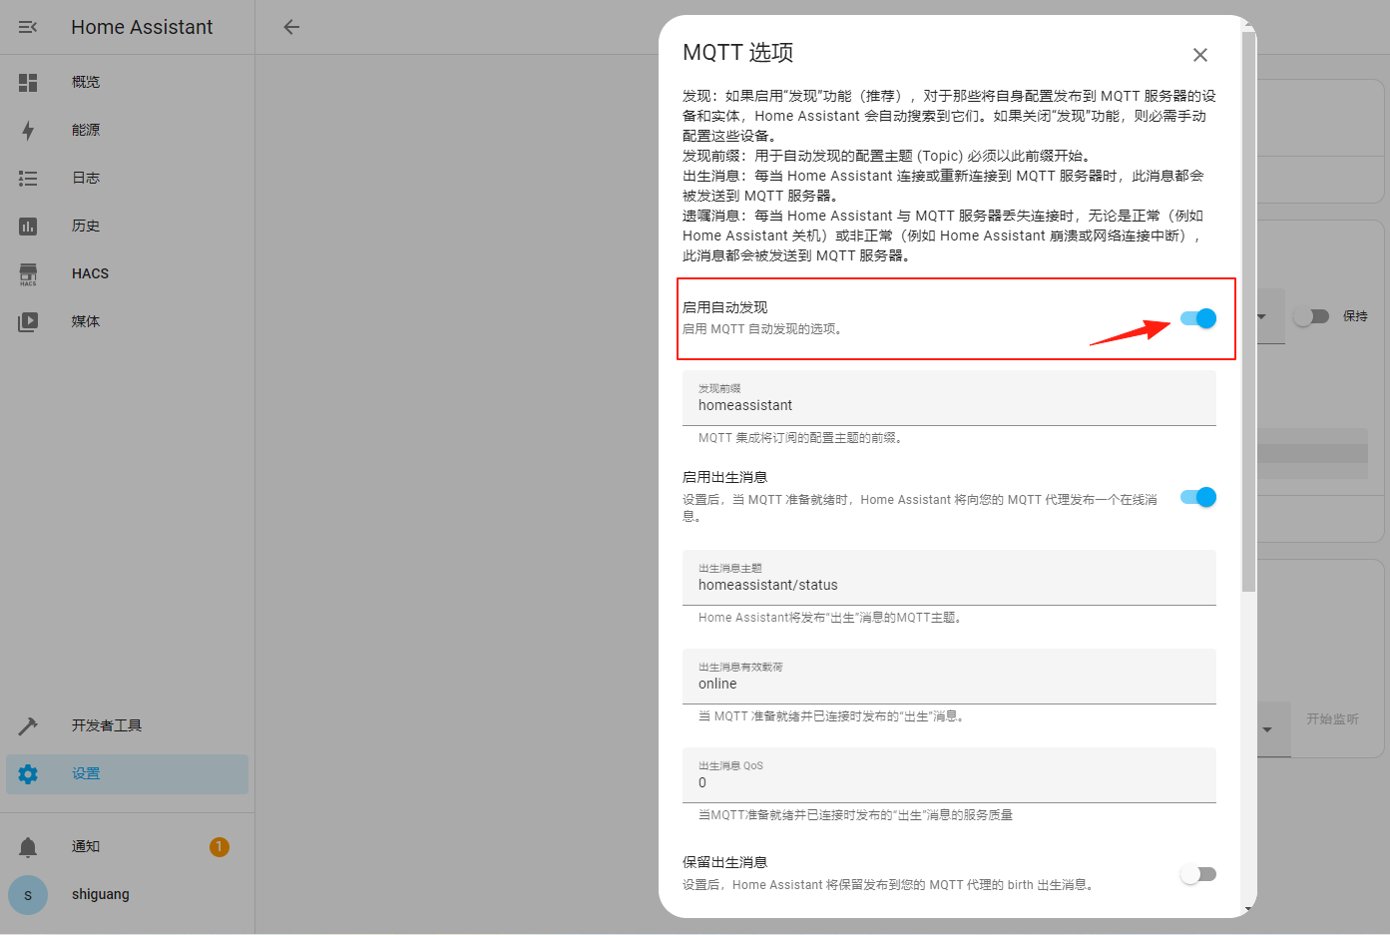Click text MQTT 集成将订阅的配置主题的前缀。
This screenshot has width=1390, height=935.
(x=802, y=438)
